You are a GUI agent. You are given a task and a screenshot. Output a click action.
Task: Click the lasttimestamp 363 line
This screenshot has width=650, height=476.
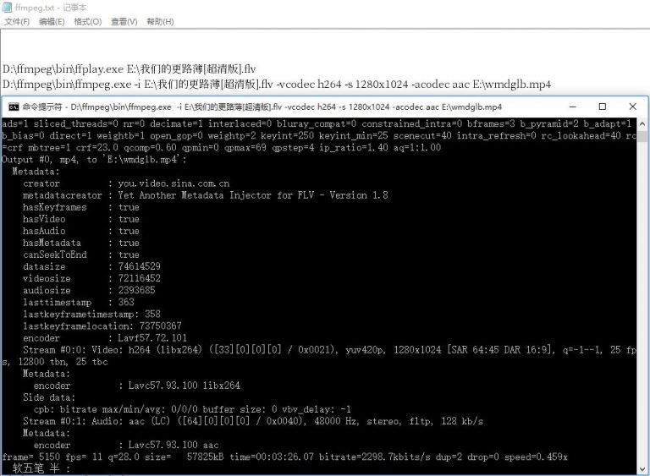coord(79,302)
